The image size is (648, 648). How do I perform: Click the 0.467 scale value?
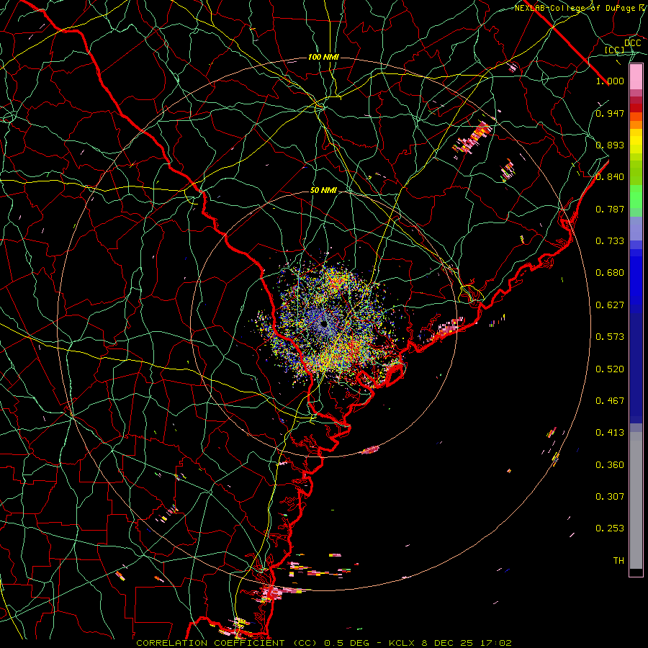coord(610,401)
